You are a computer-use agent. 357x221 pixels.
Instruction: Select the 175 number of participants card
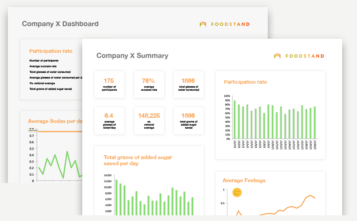(x=109, y=85)
